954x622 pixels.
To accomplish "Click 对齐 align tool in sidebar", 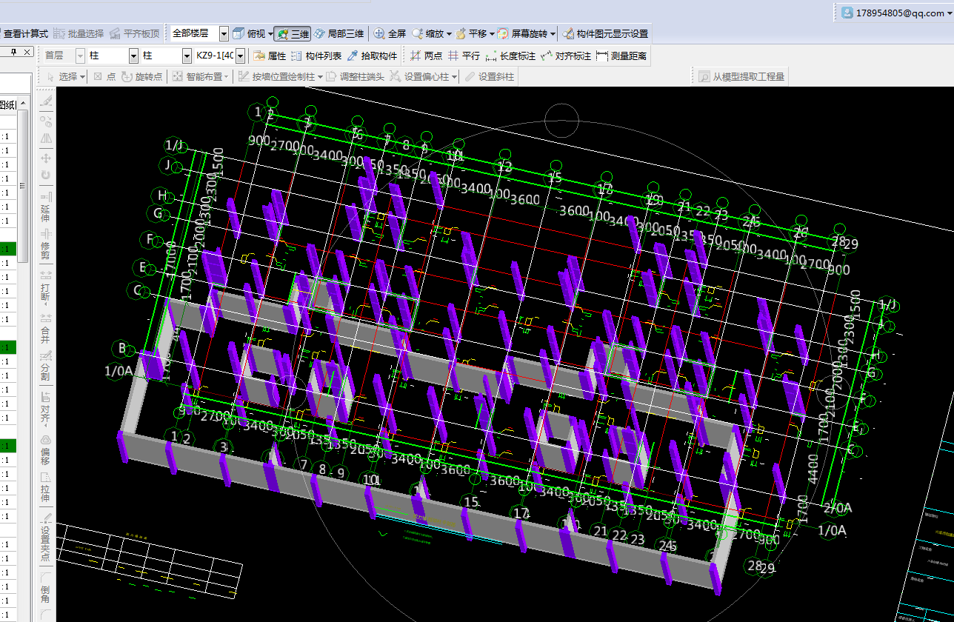I will pos(45,408).
